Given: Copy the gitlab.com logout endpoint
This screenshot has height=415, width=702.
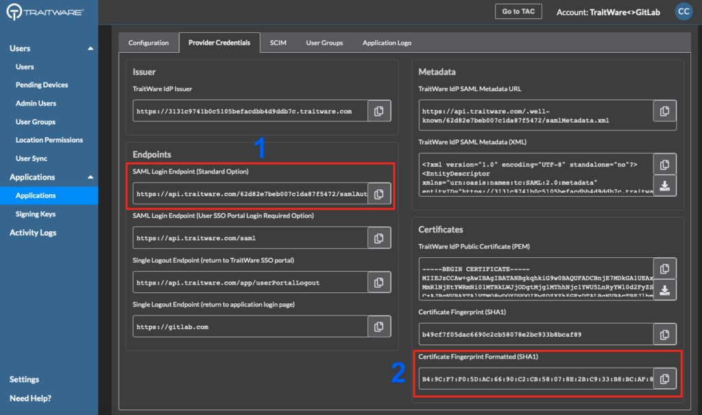Looking at the screenshot, I should 378,327.
